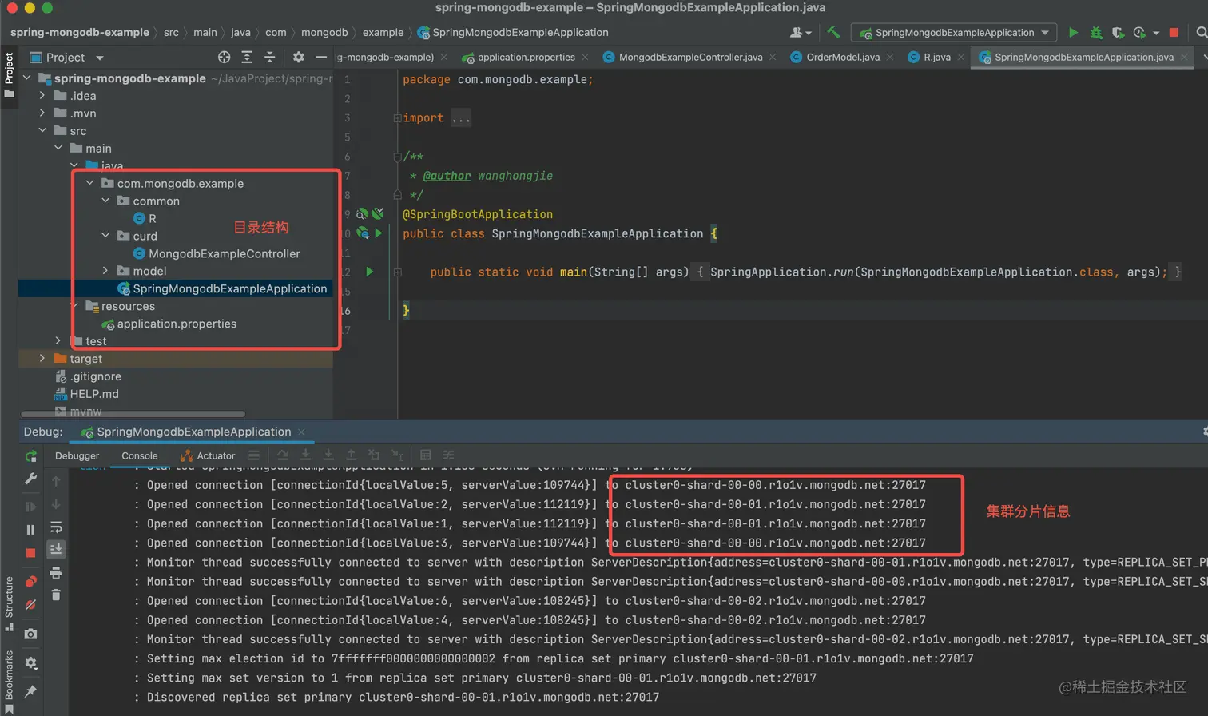Build the project with the hammer icon
1208x716 pixels.
[833, 33]
